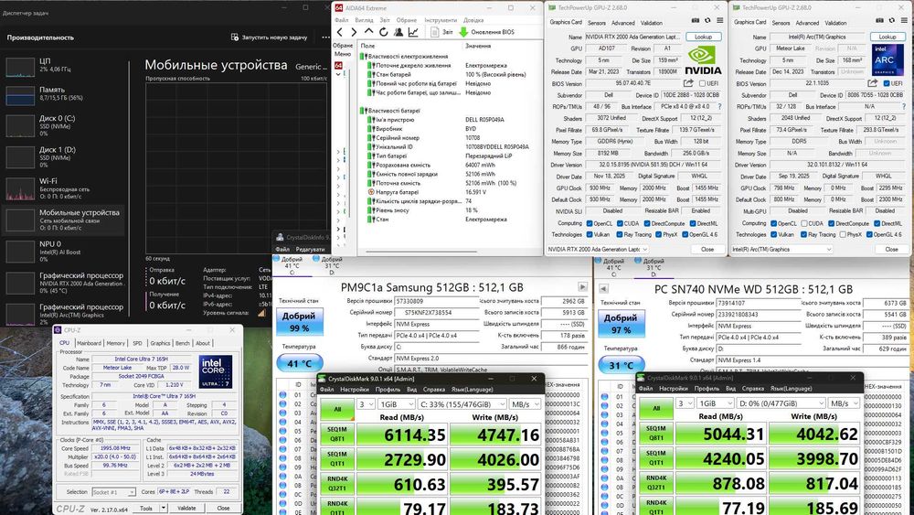Image resolution: width=914 pixels, height=515 pixels.
Task: Click AIDA64 report page icon
Action: 435,32
